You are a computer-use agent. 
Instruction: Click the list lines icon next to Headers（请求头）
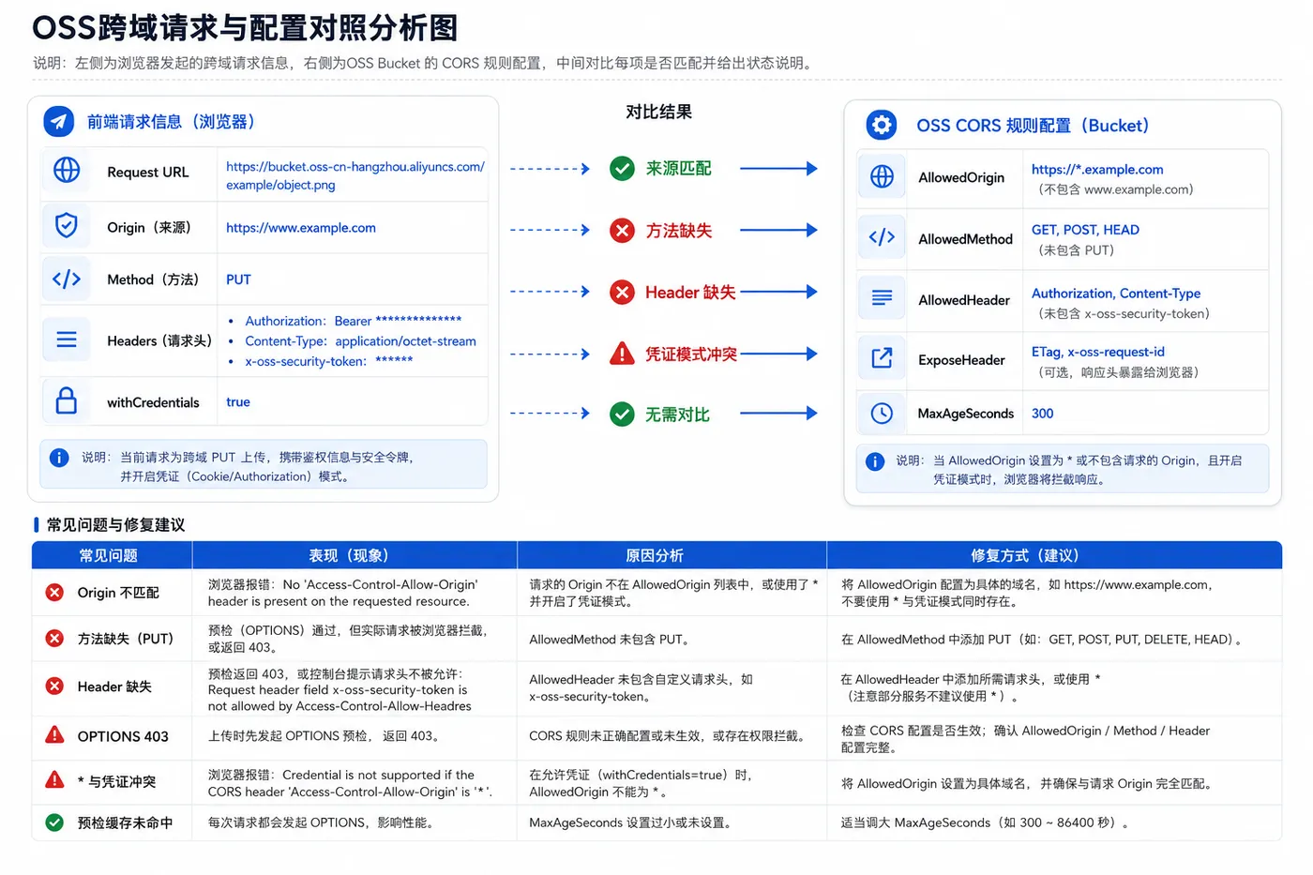(67, 339)
